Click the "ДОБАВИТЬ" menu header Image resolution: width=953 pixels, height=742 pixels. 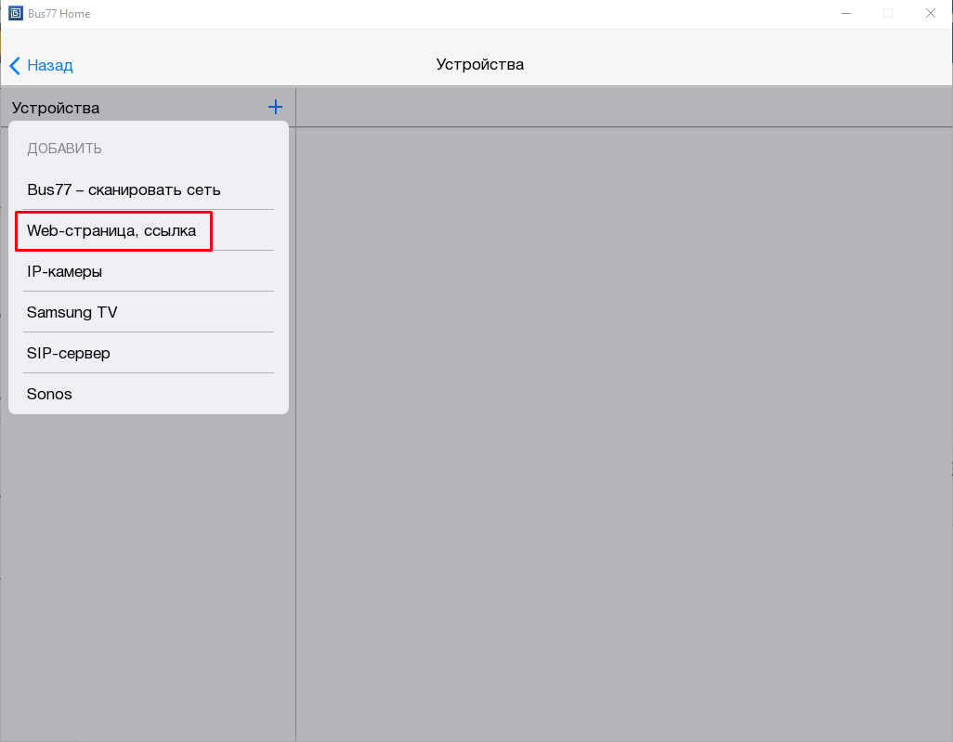pyautogui.click(x=64, y=149)
